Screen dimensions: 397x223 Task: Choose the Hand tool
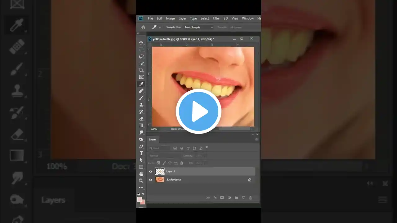pos(141,174)
